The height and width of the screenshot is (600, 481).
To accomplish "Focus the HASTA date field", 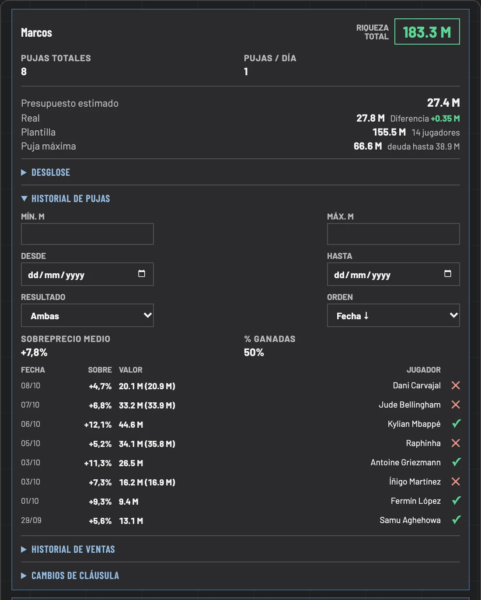I will 394,274.
